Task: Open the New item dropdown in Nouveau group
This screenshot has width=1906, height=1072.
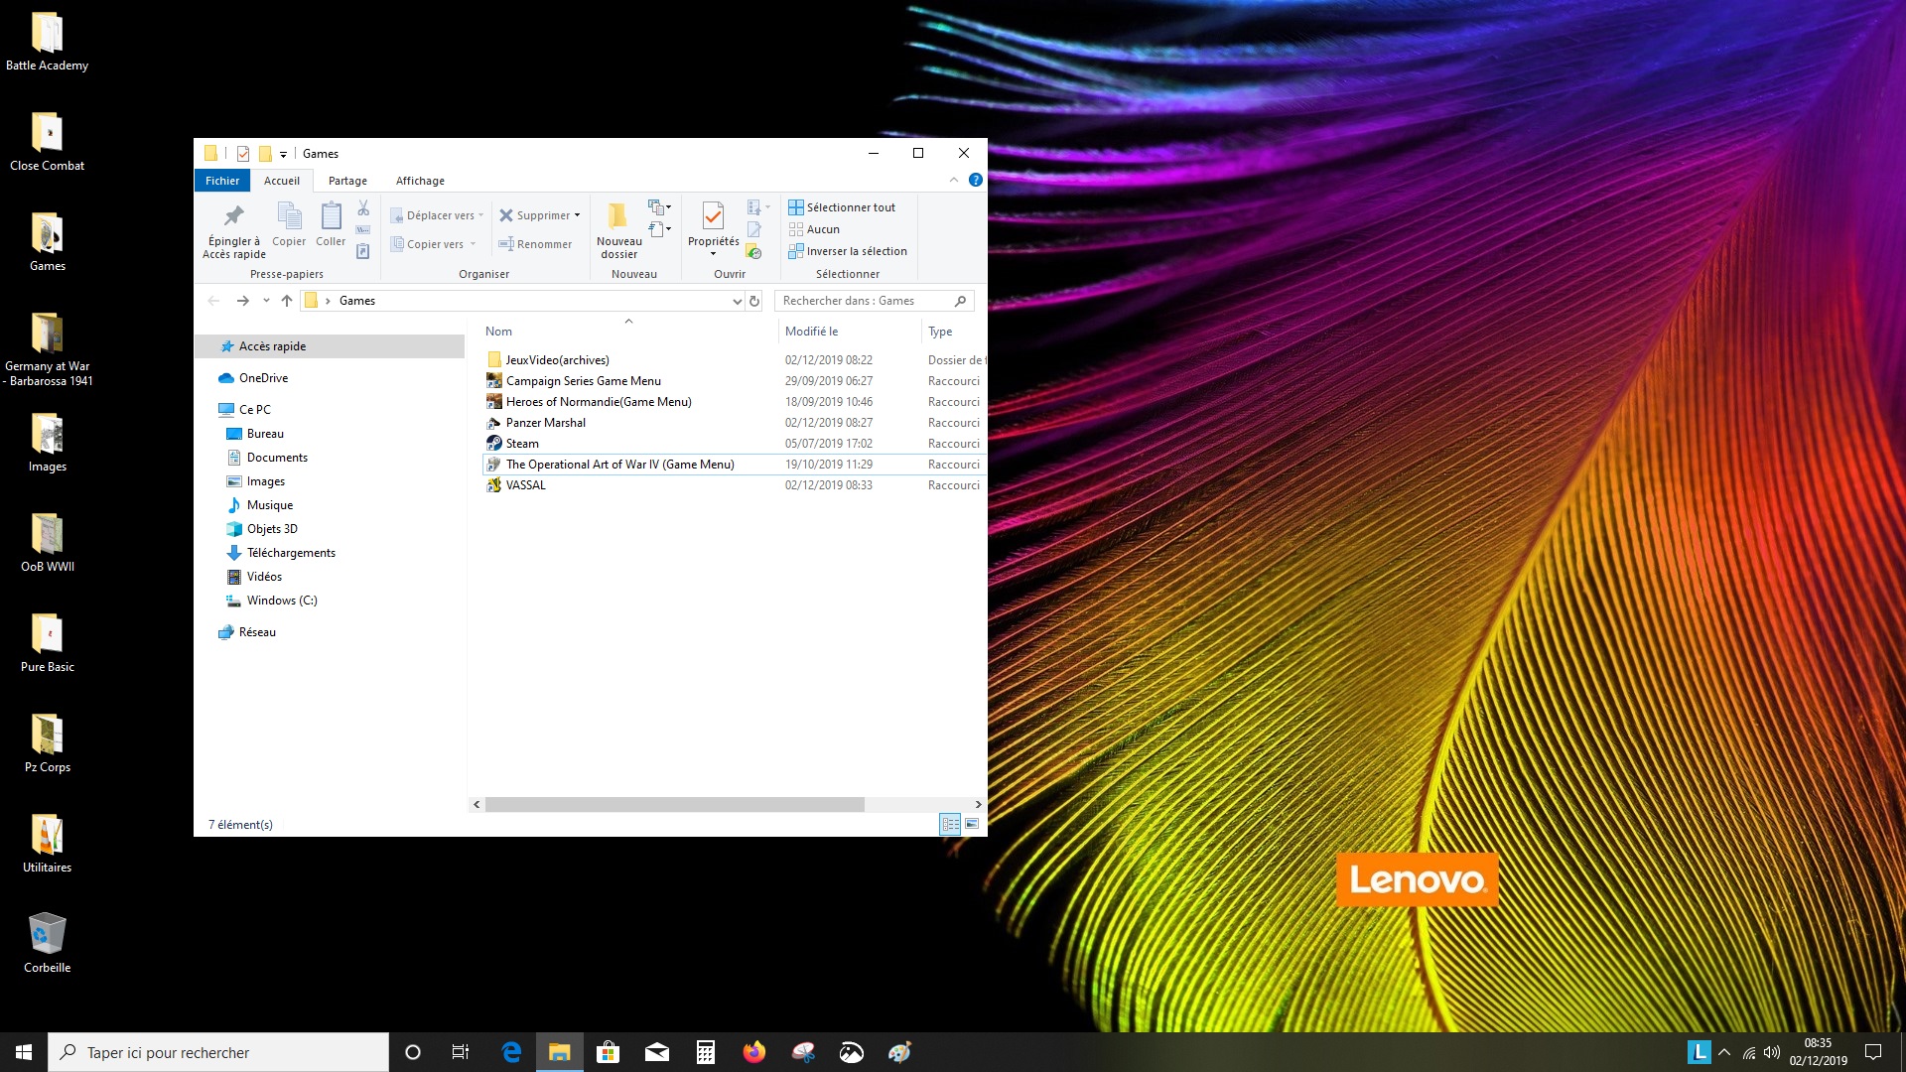Action: [x=660, y=207]
